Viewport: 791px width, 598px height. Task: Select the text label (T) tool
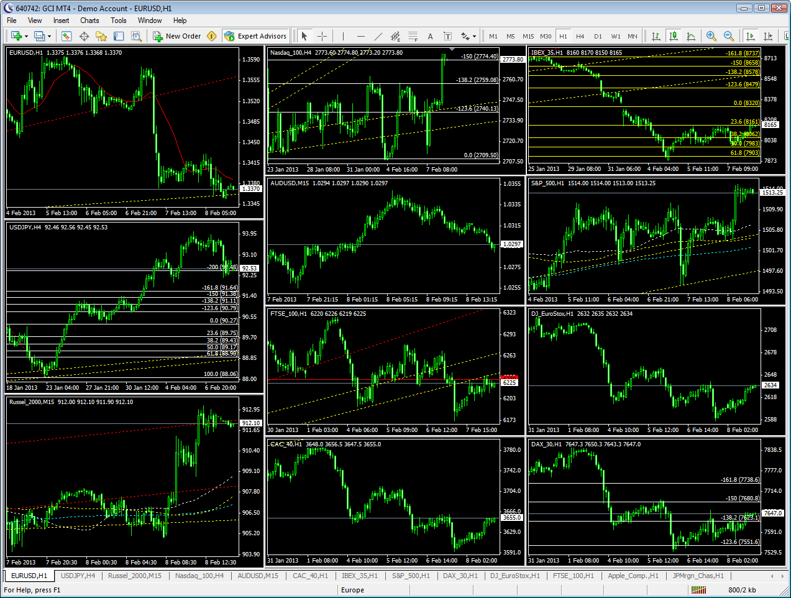click(x=447, y=36)
